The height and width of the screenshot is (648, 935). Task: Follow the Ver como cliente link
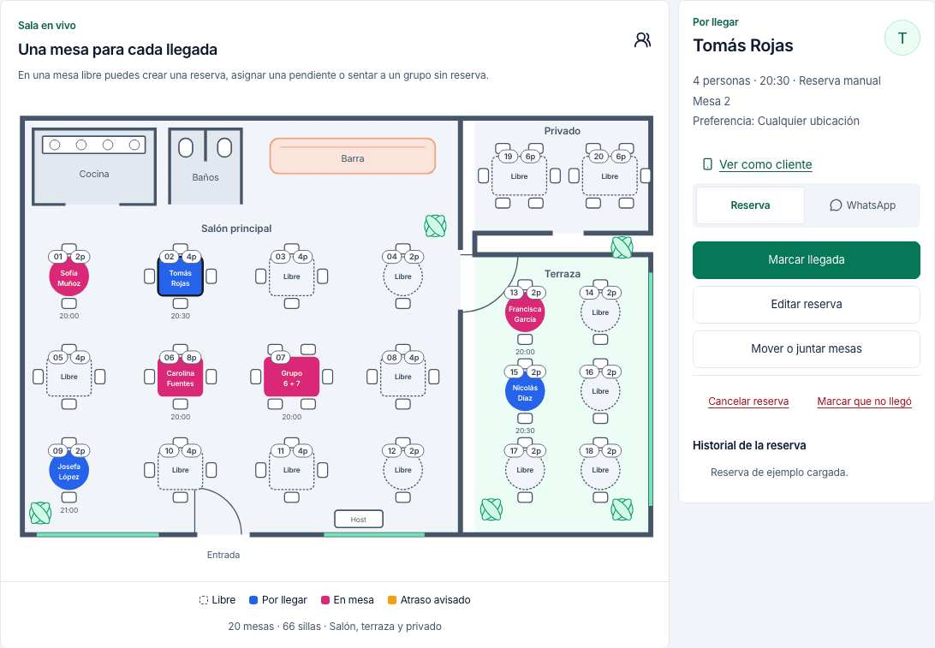tap(765, 164)
